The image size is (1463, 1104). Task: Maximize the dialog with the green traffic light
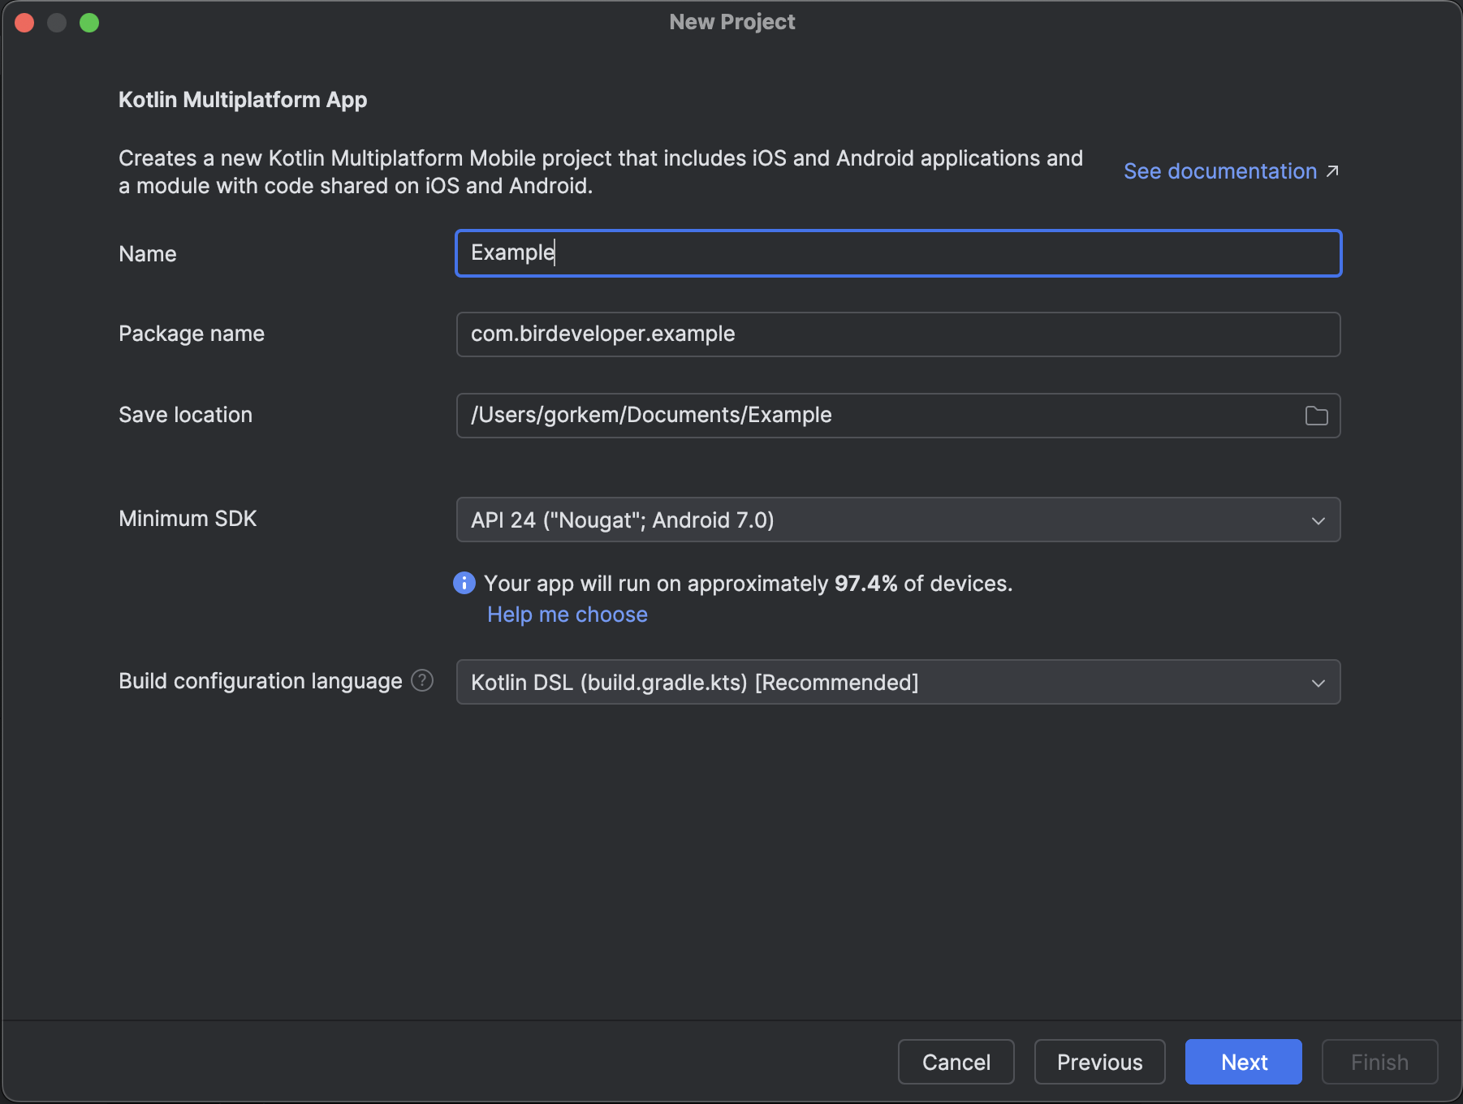point(90,22)
